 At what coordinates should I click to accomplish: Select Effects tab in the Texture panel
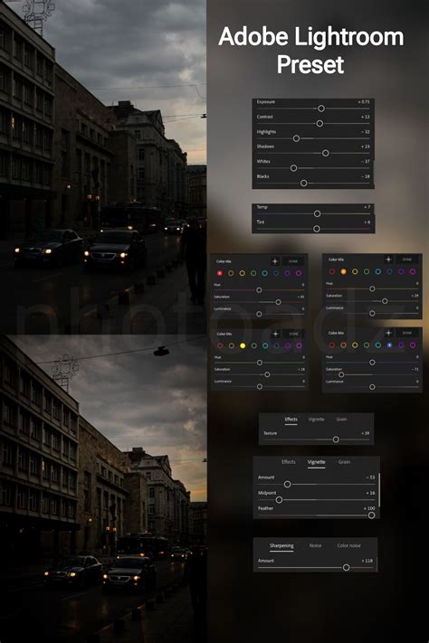[x=291, y=419]
